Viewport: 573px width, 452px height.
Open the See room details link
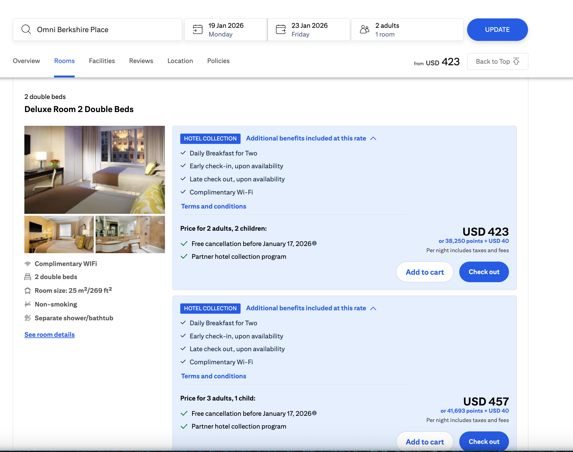click(x=49, y=335)
